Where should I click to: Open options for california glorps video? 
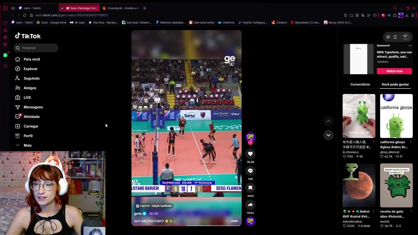pos(411,142)
